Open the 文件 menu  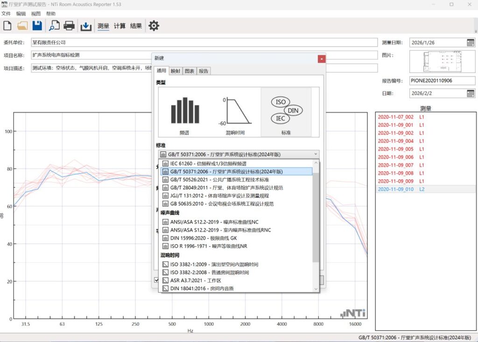[6, 14]
